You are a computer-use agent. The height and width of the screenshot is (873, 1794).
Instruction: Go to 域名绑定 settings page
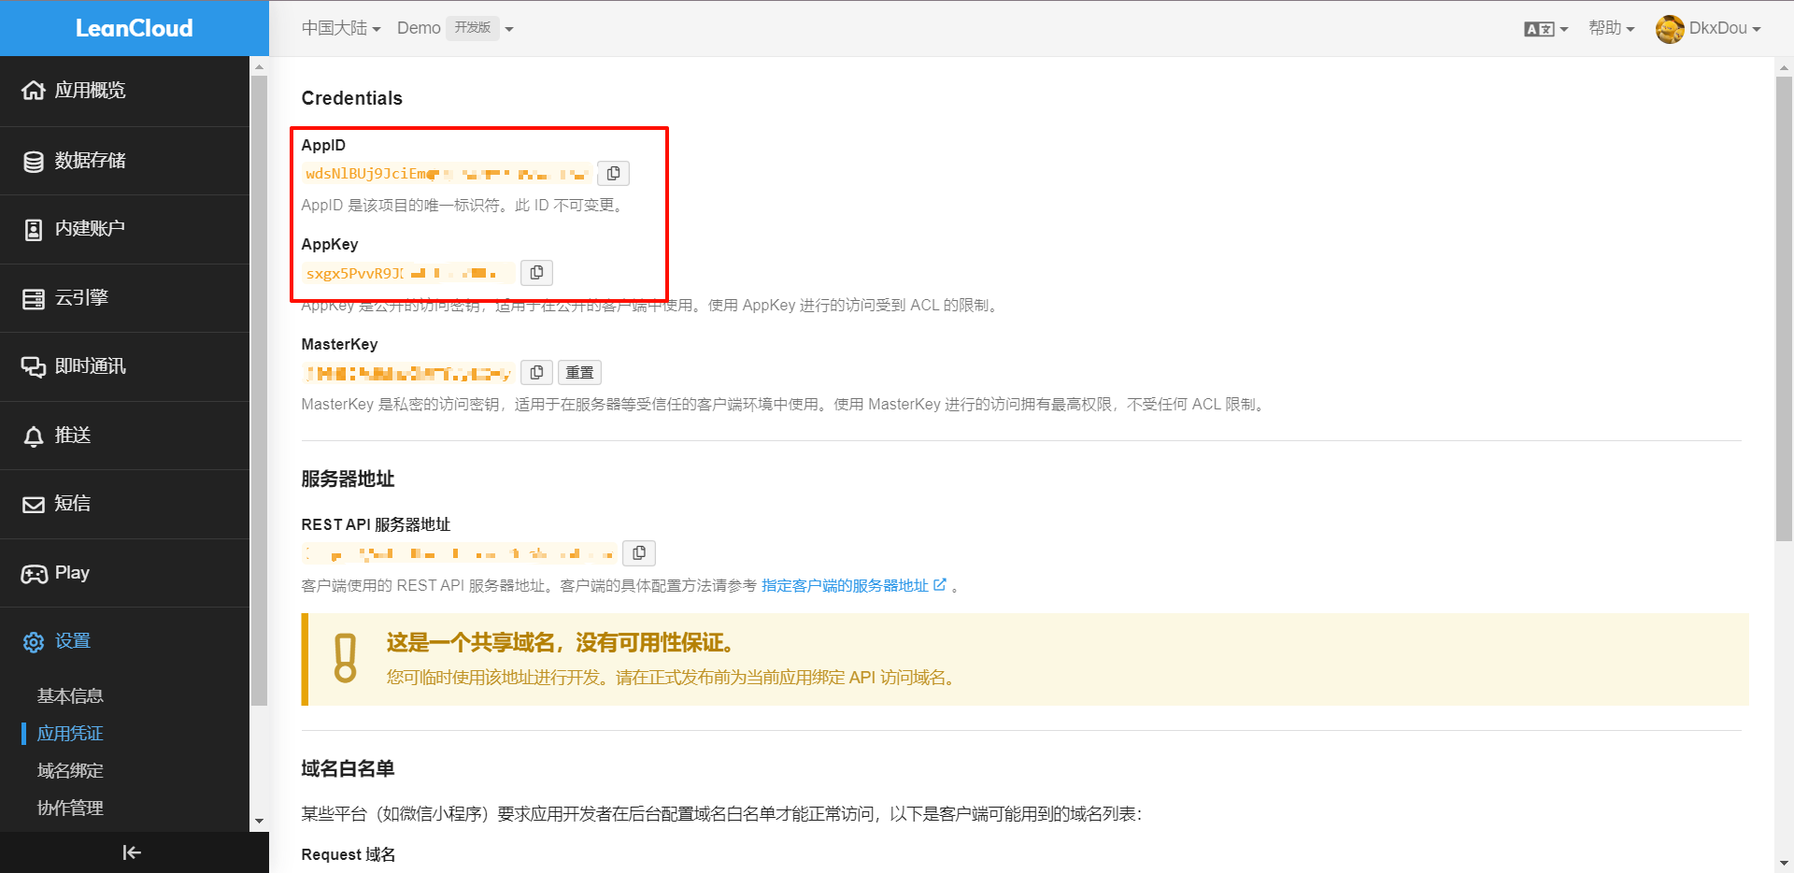coord(70,771)
